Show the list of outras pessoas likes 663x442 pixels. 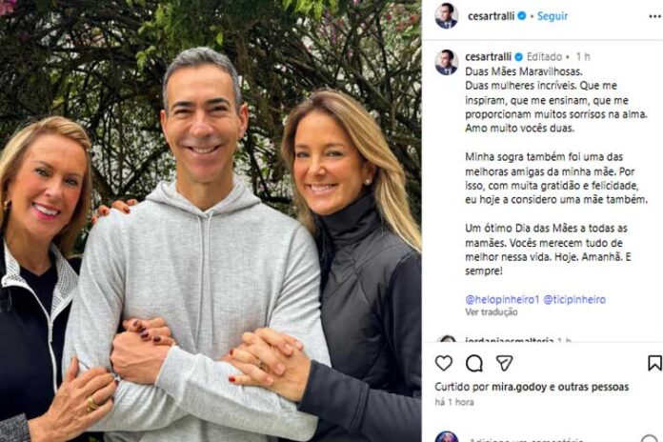tap(593, 387)
